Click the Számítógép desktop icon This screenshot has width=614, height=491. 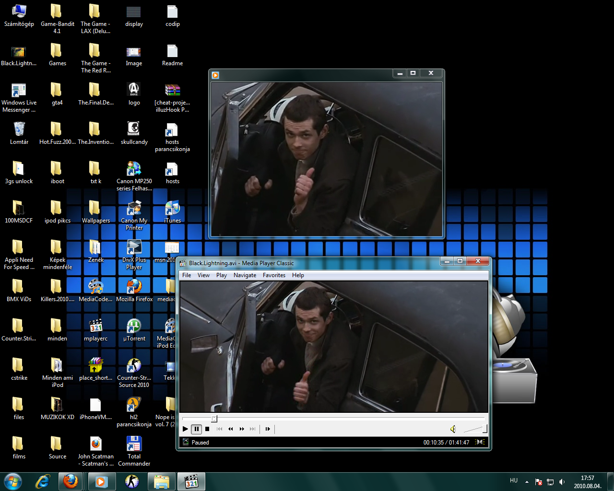pos(19,15)
